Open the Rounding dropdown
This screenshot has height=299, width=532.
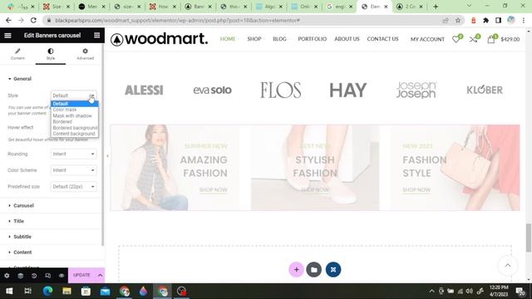pos(73,154)
